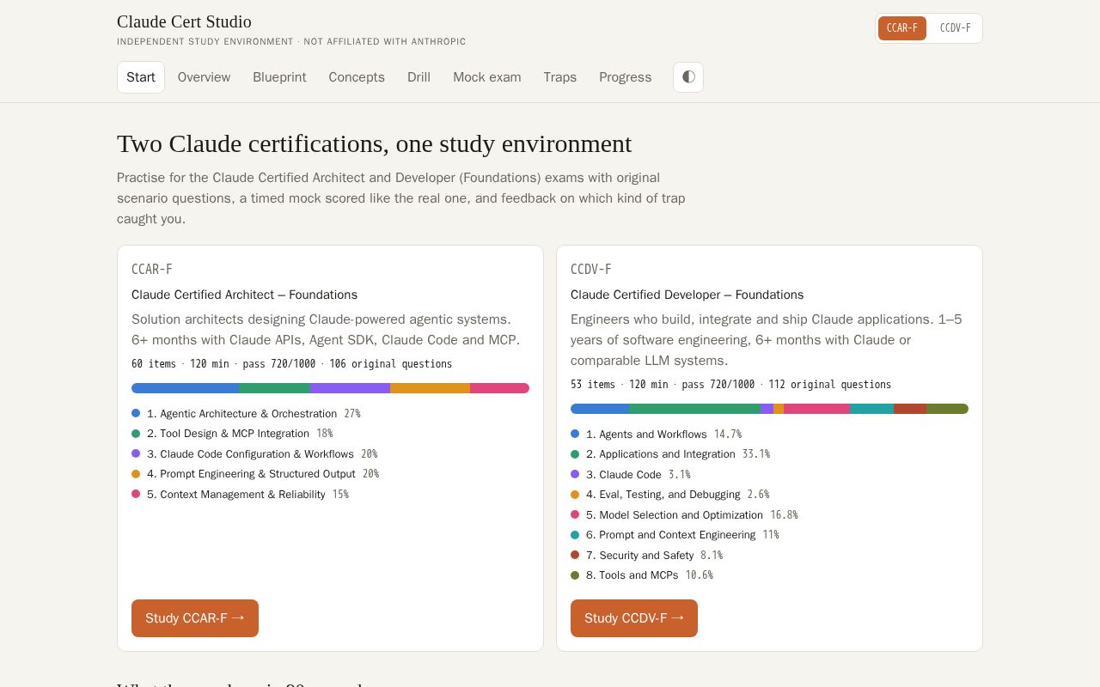1100x687 pixels.
Task: Switch exam selector to CCDV-F
Action: (x=955, y=28)
